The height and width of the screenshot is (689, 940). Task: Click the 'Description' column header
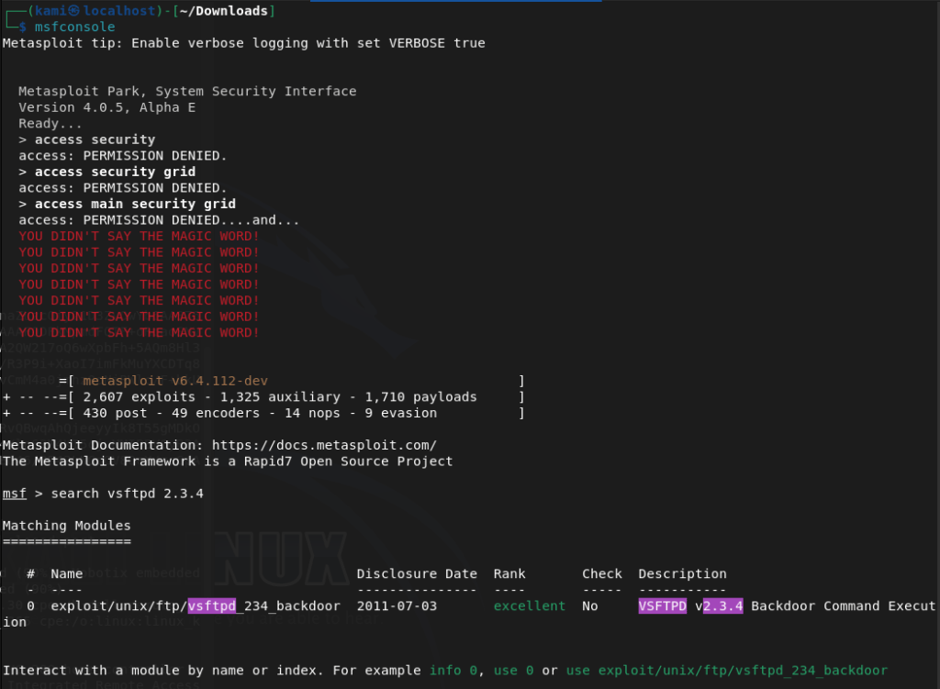682,574
